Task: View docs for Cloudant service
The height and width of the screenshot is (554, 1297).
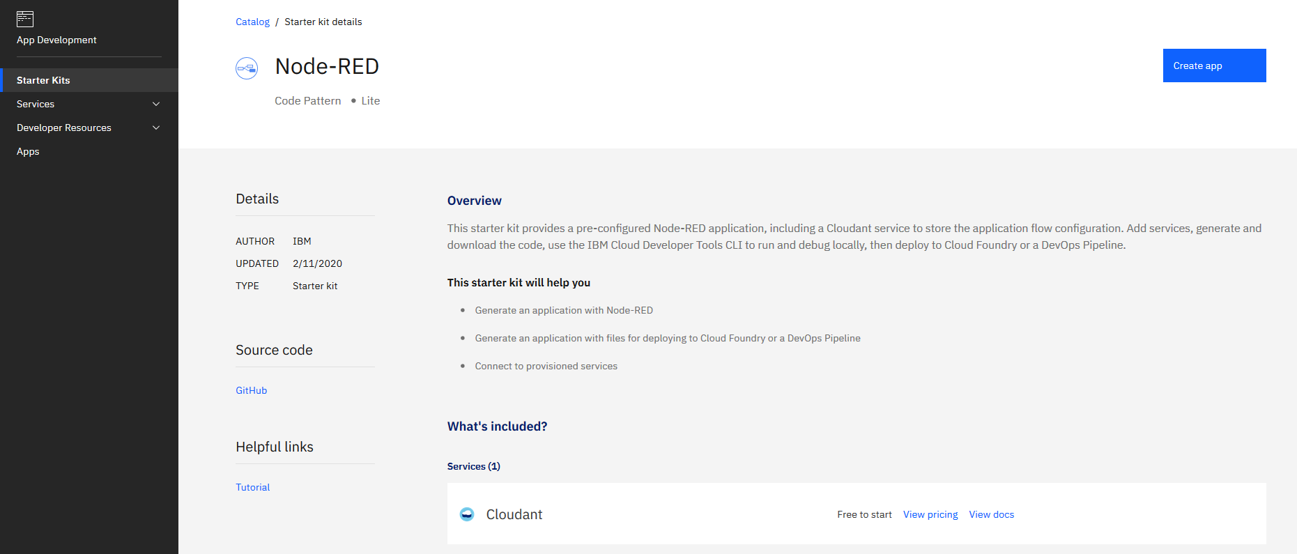Action: 991,514
